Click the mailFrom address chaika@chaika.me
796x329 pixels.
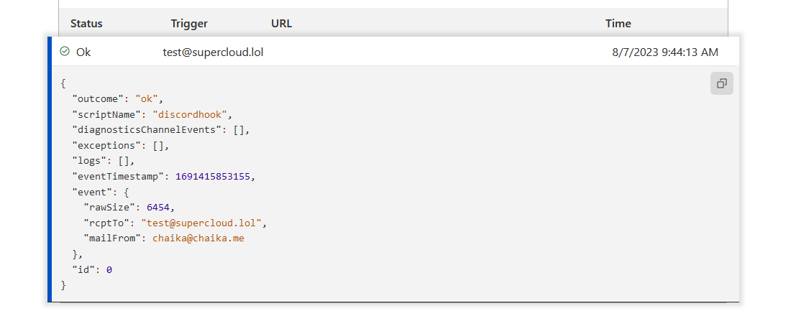coord(198,238)
